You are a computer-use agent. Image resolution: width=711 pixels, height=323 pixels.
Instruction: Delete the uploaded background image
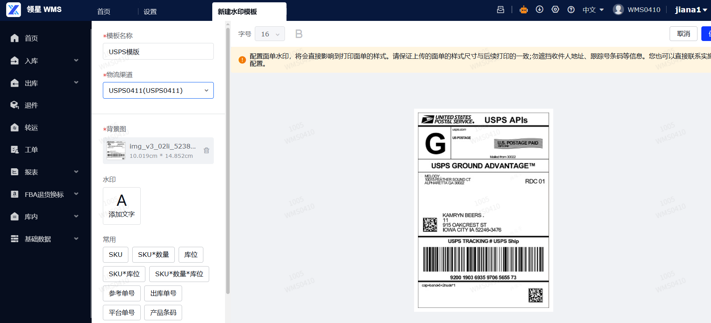206,150
